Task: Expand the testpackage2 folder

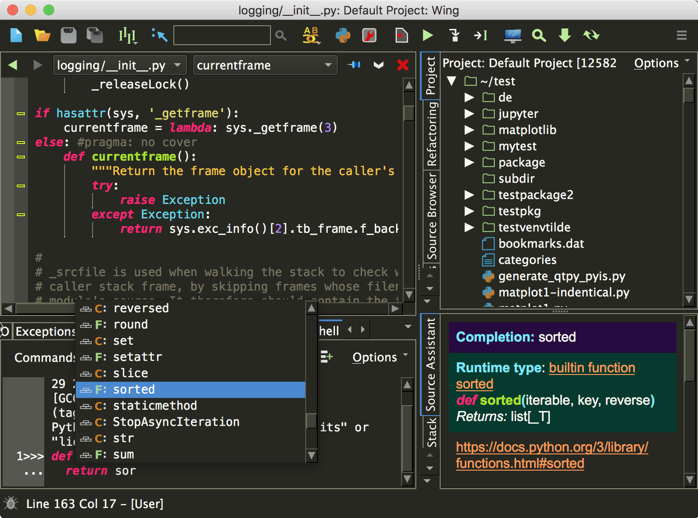Action: [470, 195]
